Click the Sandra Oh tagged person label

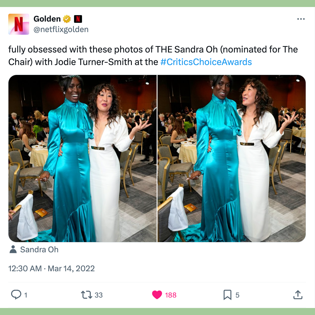pyautogui.click(x=39, y=249)
